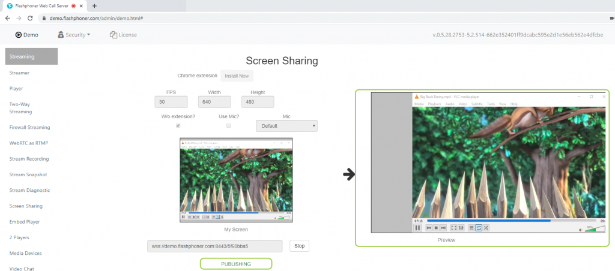This screenshot has height=271, width=615.
Task: Click the blue seek bar in Preview VLC
Action: click(489, 221)
